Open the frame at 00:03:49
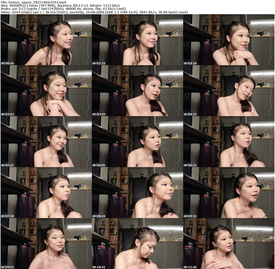275x269 pixels. 137,91
